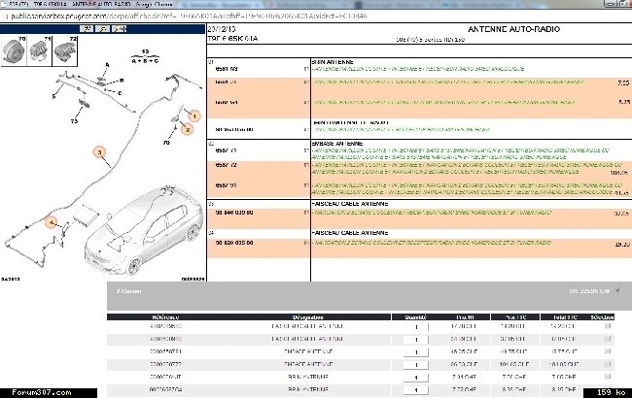Edit quantity field of the 8.35 CHF brin row

point(416,390)
